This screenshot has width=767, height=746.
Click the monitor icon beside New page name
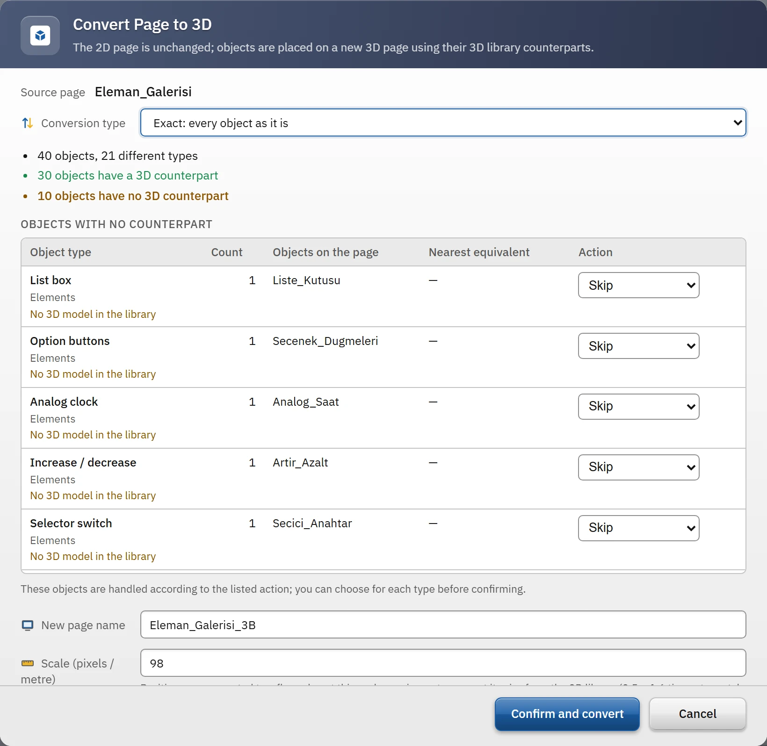coord(28,625)
